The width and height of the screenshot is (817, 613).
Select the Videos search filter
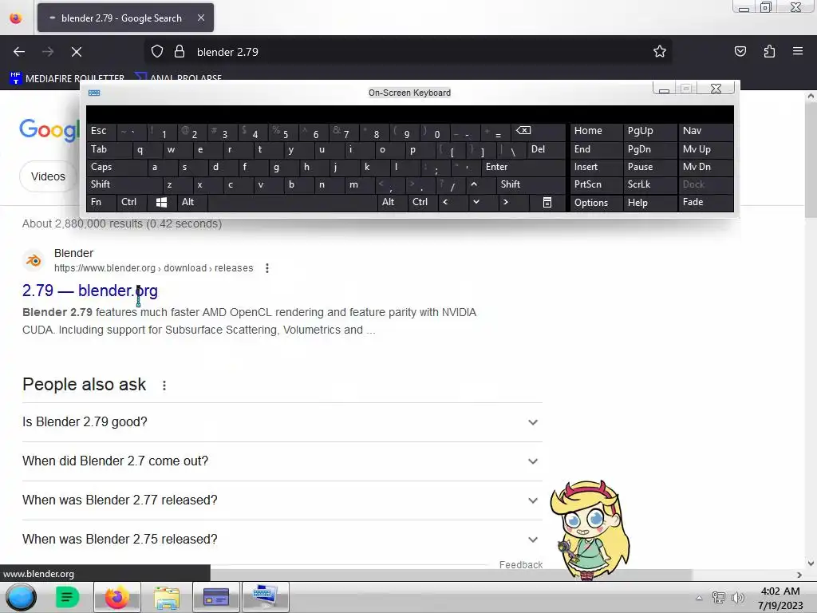(48, 176)
